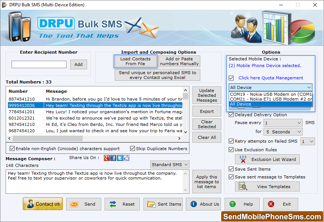Viewport: 324px width, 222px height.
Task: Click the Exclusion List Wizard icon
Action: point(243,159)
